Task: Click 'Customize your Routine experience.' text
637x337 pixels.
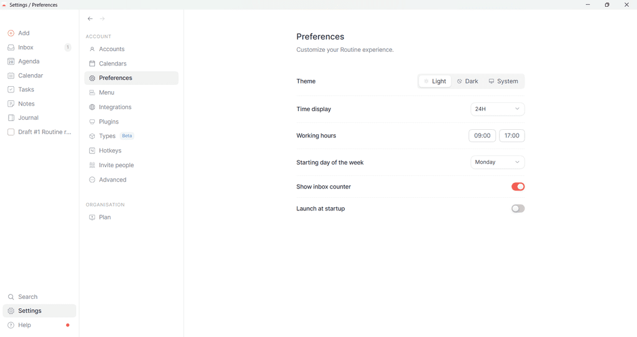Action: click(x=345, y=50)
